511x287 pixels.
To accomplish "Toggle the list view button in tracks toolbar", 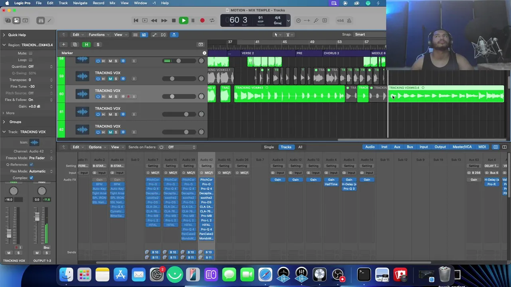I will coord(144,35).
